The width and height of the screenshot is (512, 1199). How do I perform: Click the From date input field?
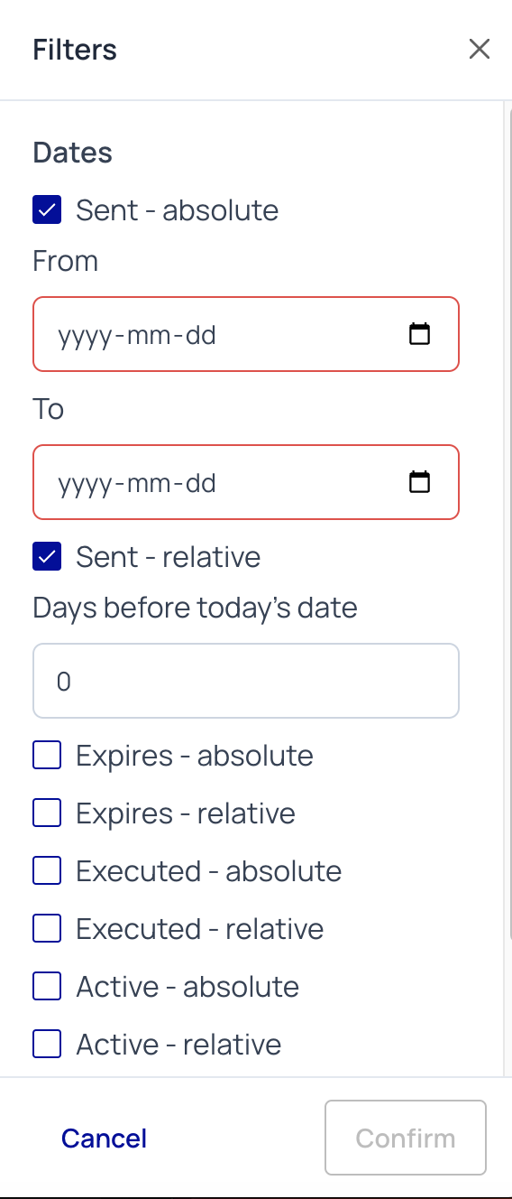pos(246,334)
